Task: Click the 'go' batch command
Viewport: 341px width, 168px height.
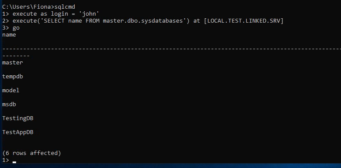Action: pos(16,28)
